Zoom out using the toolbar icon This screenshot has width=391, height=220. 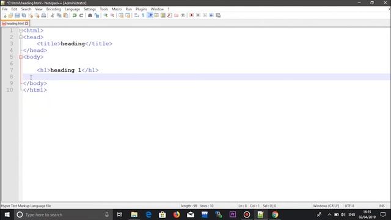pyautogui.click(x=112, y=15)
